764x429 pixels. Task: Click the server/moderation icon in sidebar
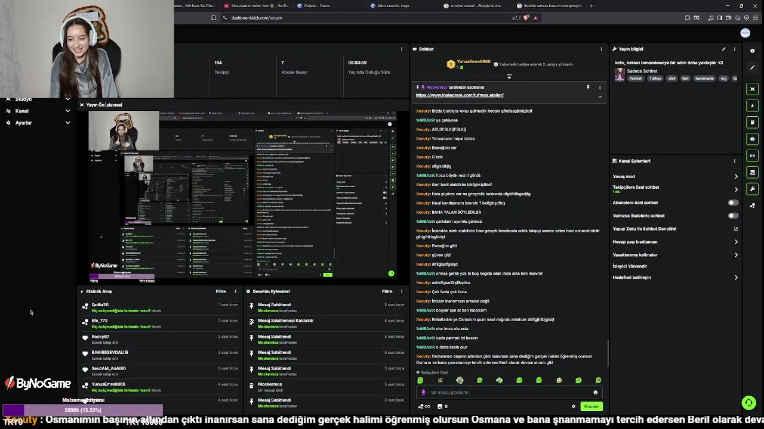752,172
